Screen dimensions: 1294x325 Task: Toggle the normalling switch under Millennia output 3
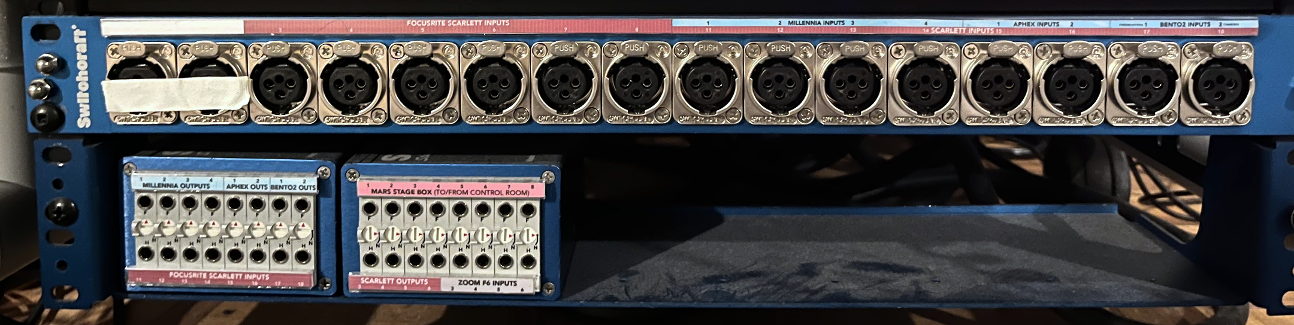point(189,229)
